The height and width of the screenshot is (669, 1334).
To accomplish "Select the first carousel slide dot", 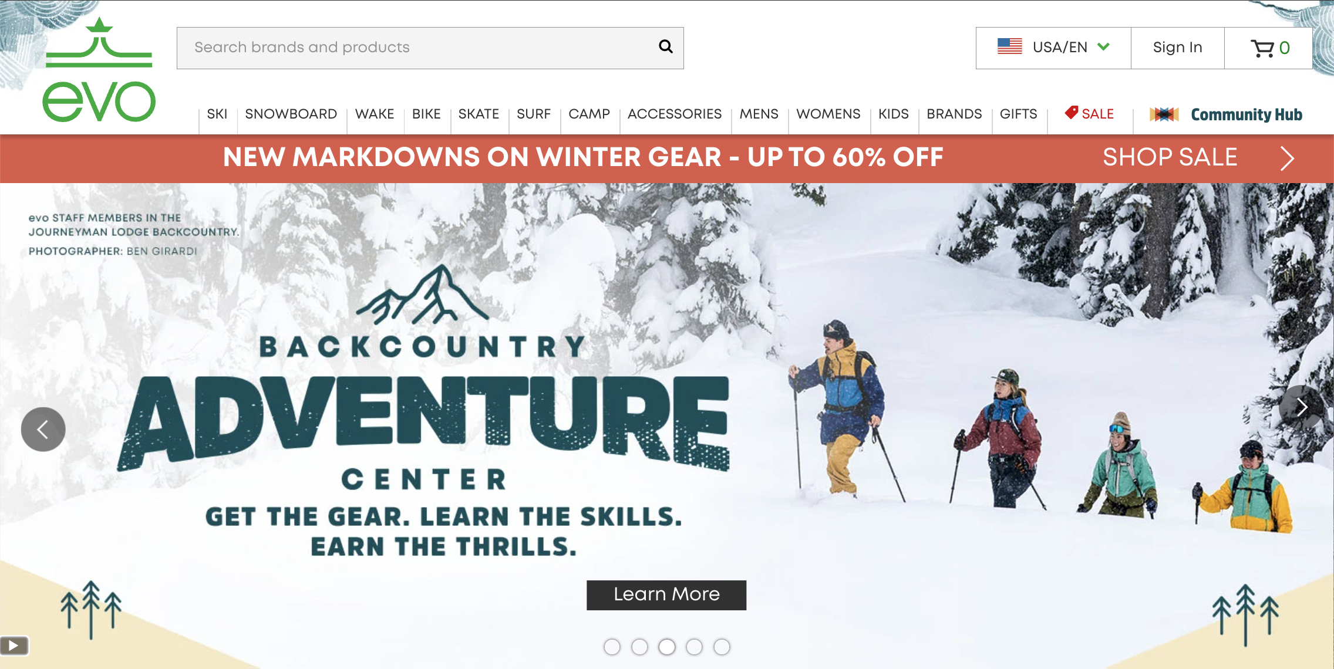I will [612, 647].
